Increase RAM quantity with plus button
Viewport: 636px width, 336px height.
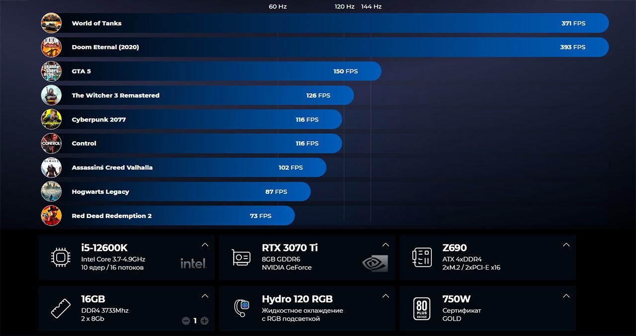pos(204,321)
